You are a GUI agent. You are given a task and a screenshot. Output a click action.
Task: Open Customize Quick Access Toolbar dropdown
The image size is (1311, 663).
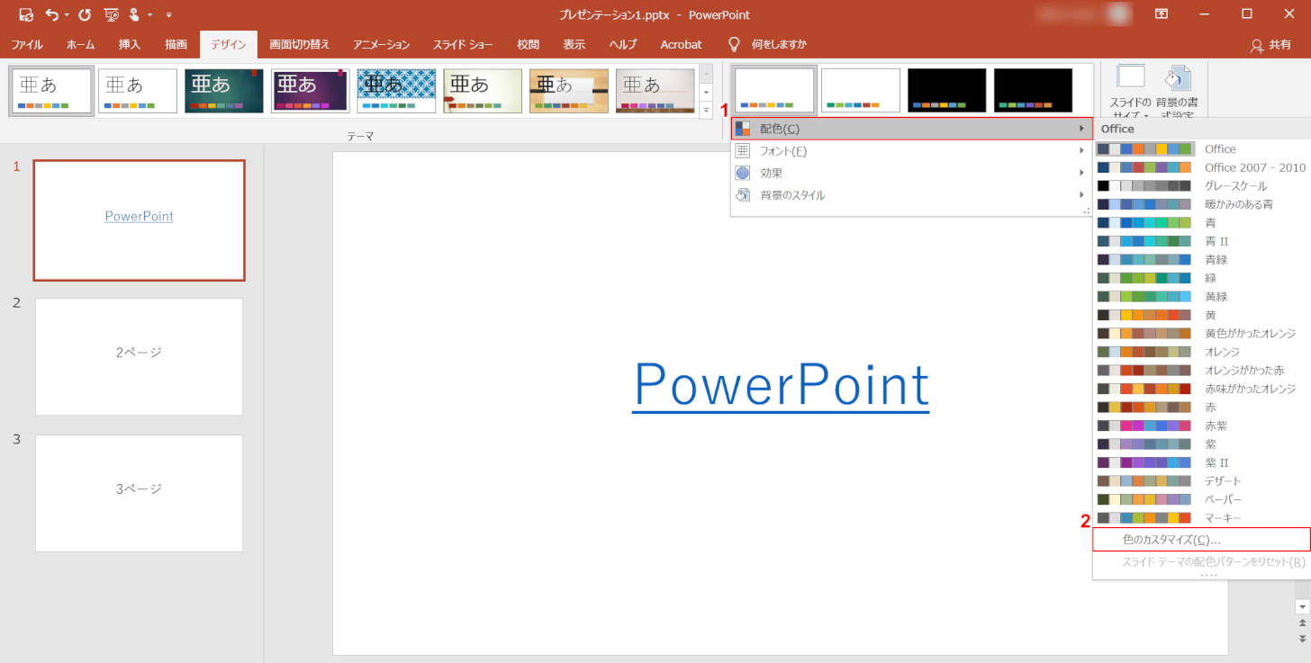point(169,15)
